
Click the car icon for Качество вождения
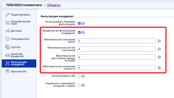[7, 55]
